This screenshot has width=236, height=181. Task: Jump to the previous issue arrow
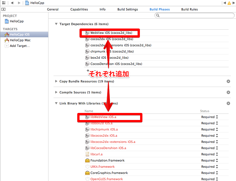pos(224,3)
